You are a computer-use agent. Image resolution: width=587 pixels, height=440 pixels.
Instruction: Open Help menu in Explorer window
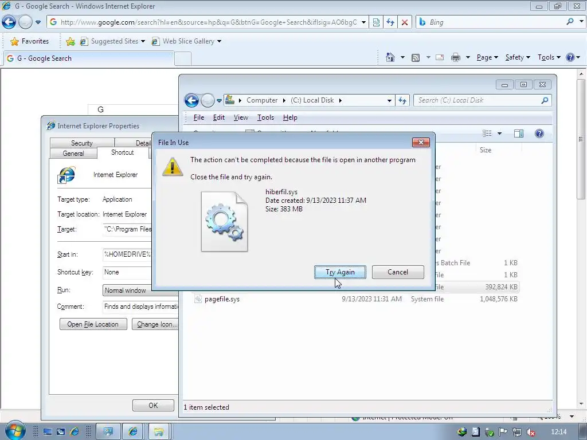(289, 117)
